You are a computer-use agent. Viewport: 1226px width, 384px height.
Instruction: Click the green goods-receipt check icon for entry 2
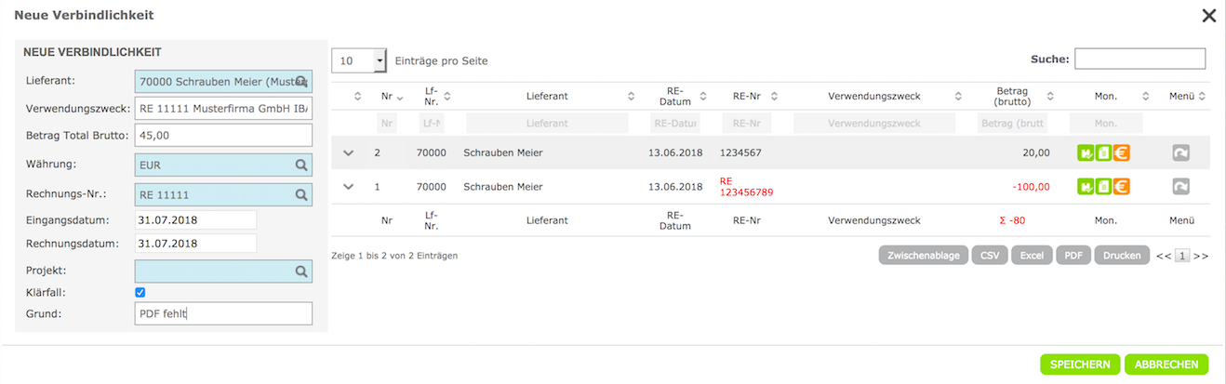point(1086,152)
